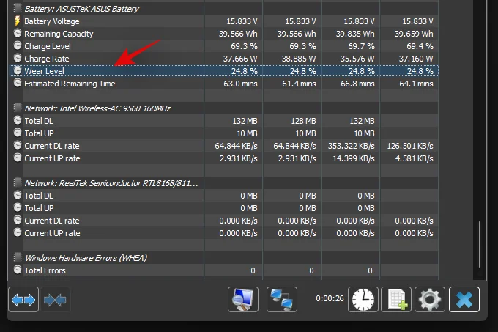The width and height of the screenshot is (498, 332).
Task: Open sensor settings via the gear icon
Action: tap(430, 299)
